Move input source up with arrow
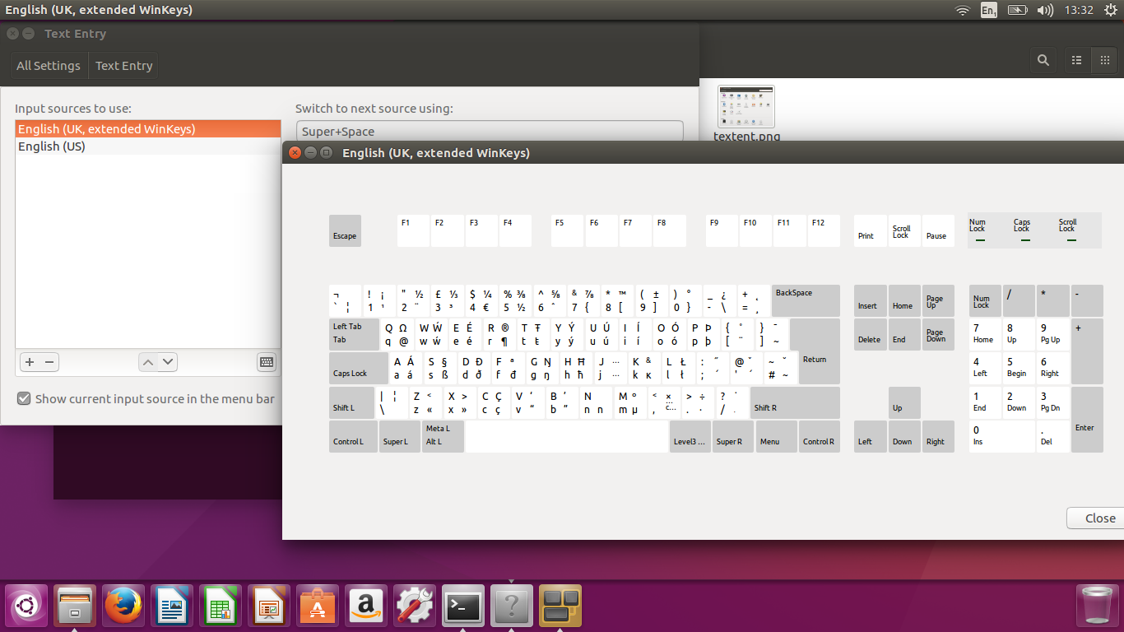1124x632 pixels. tap(147, 362)
